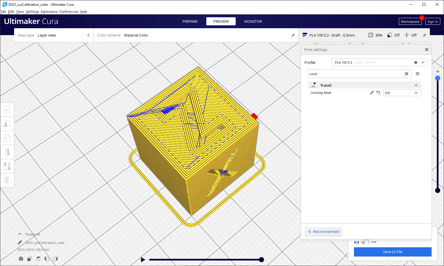Open the Settings menu
Viewport: 444px width, 266px height.
[x=32, y=12]
